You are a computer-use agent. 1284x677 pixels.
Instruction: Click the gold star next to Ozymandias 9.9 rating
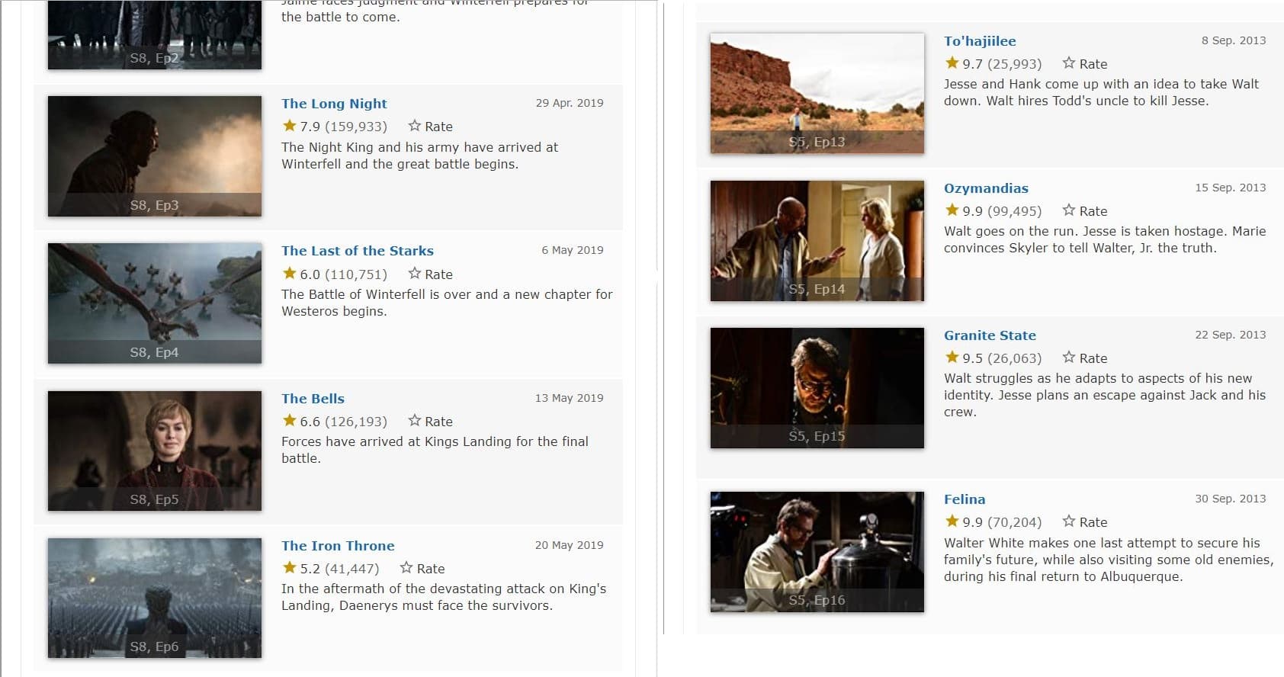pyautogui.click(x=952, y=210)
